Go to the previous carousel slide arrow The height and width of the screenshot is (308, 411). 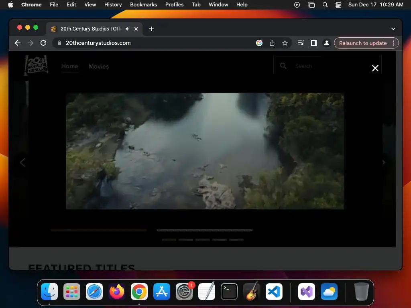(x=23, y=162)
